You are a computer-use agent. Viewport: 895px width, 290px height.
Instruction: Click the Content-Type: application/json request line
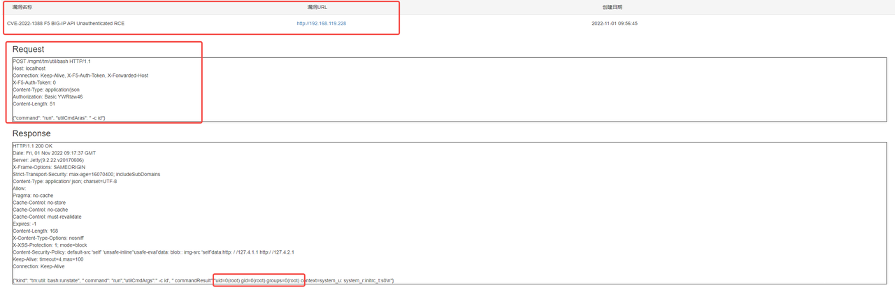click(x=47, y=89)
